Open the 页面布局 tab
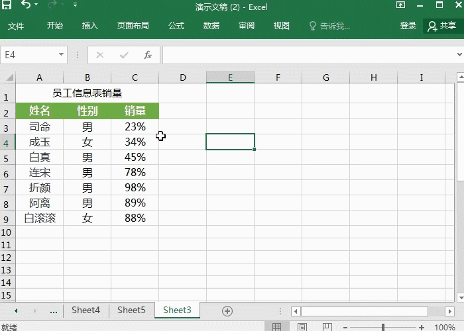 point(133,26)
